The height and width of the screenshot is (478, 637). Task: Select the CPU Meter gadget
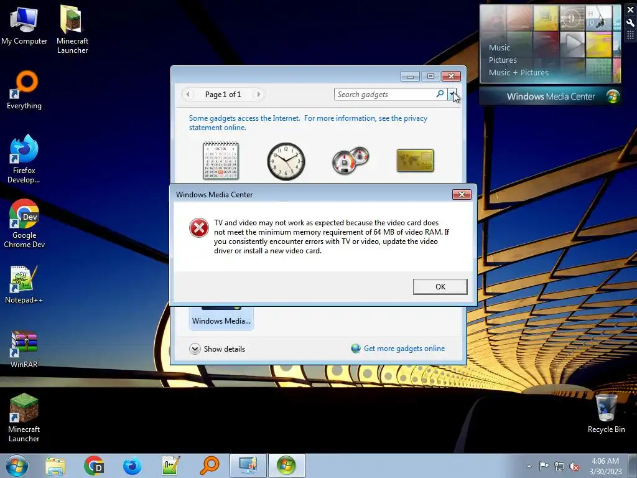350,161
